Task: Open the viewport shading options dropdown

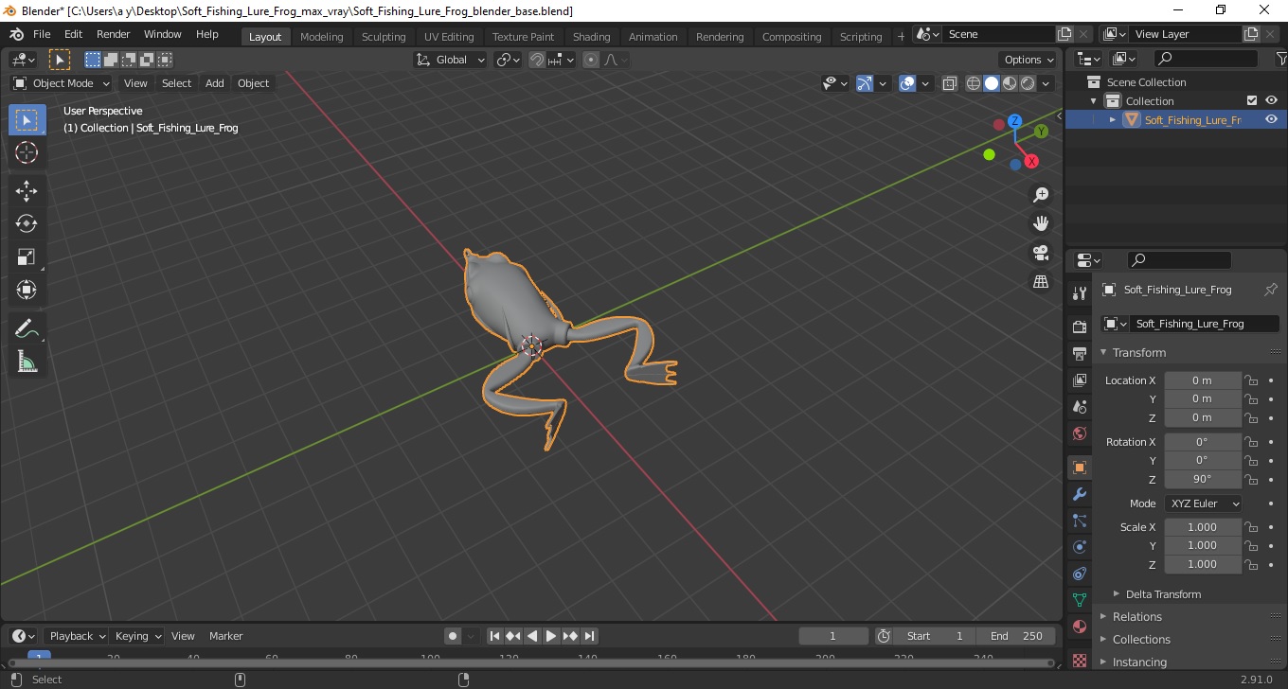Action: 1046,83
